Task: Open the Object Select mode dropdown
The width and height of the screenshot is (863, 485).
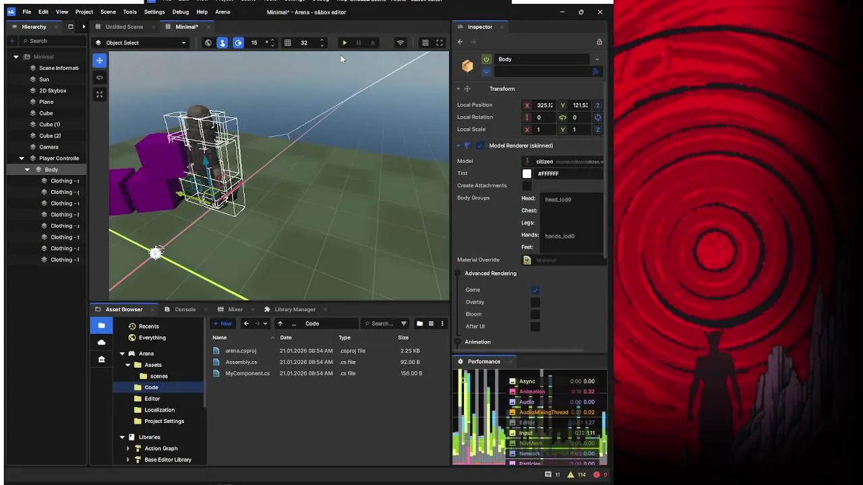Action: (140, 42)
